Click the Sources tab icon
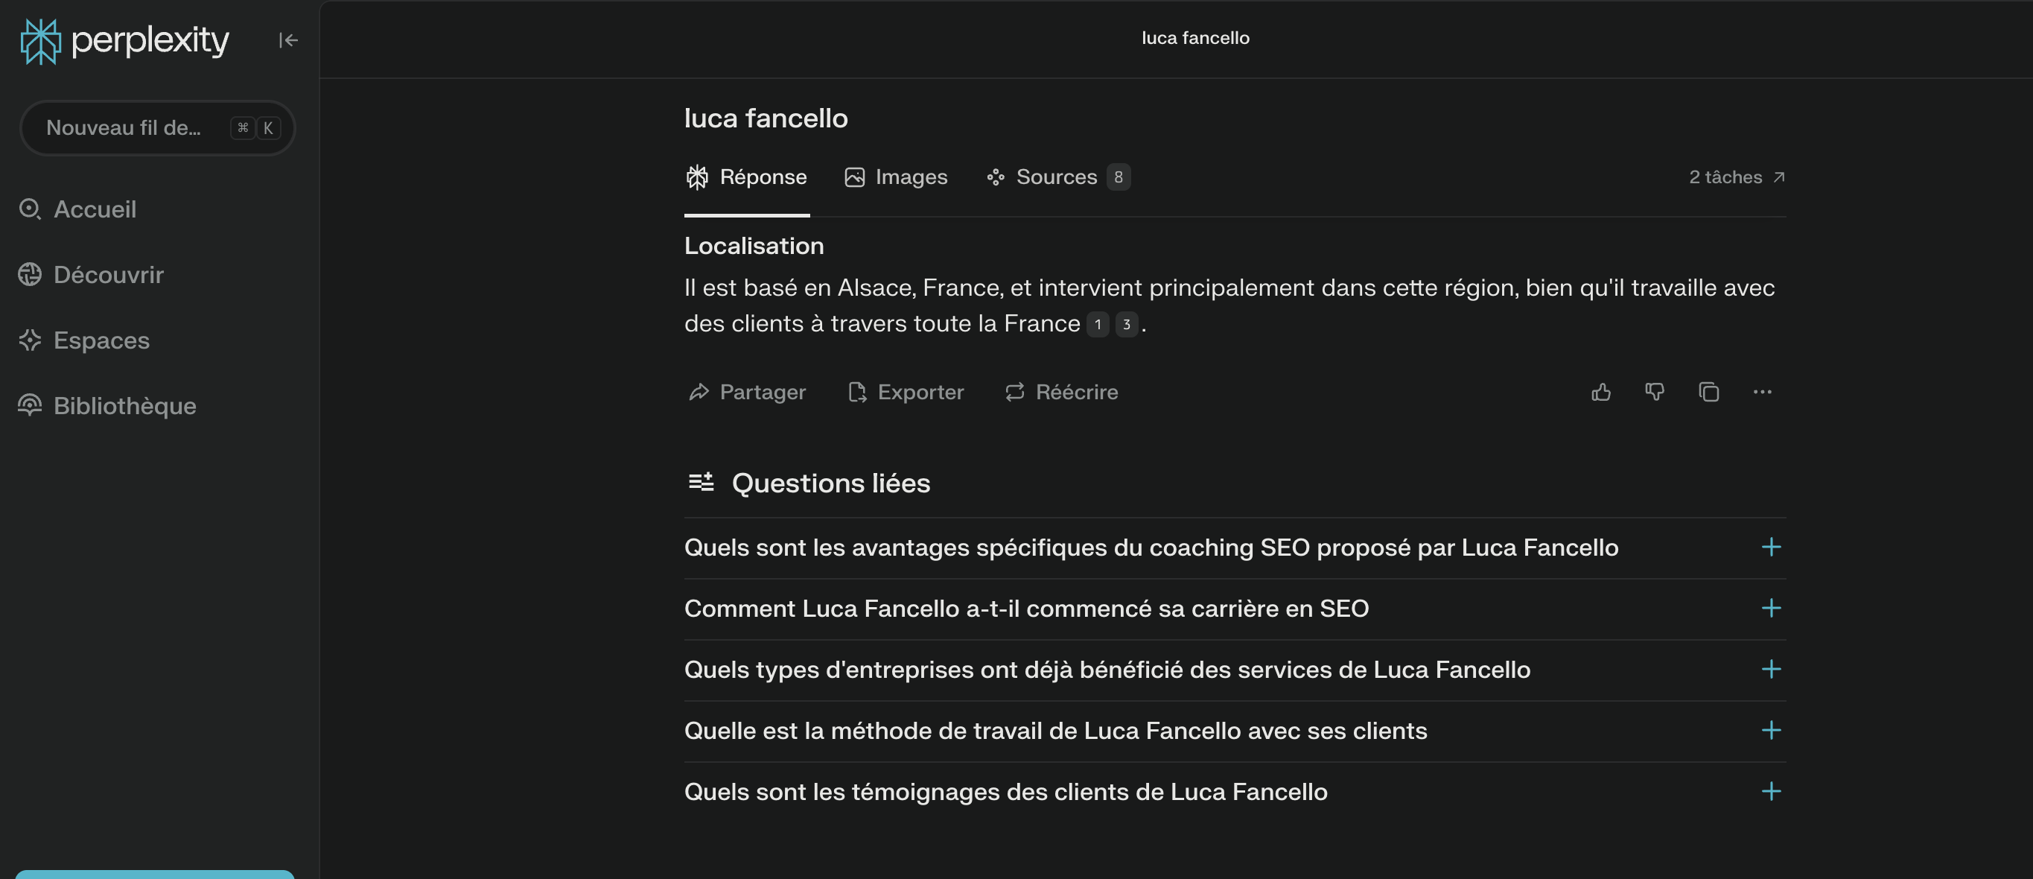Viewport: 2033px width, 879px height. pos(995,177)
